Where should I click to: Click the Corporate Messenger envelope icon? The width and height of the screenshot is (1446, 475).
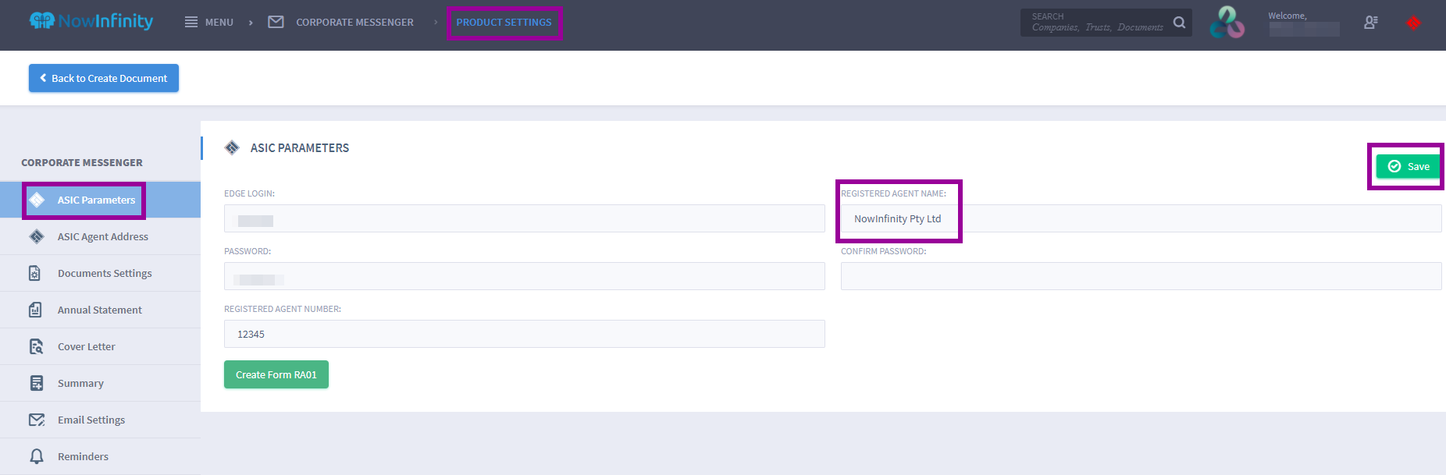pos(276,22)
